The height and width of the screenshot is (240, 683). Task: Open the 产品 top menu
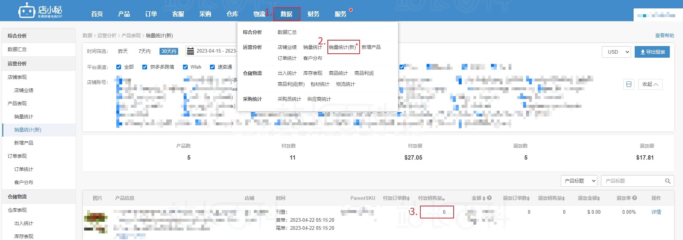124,14
